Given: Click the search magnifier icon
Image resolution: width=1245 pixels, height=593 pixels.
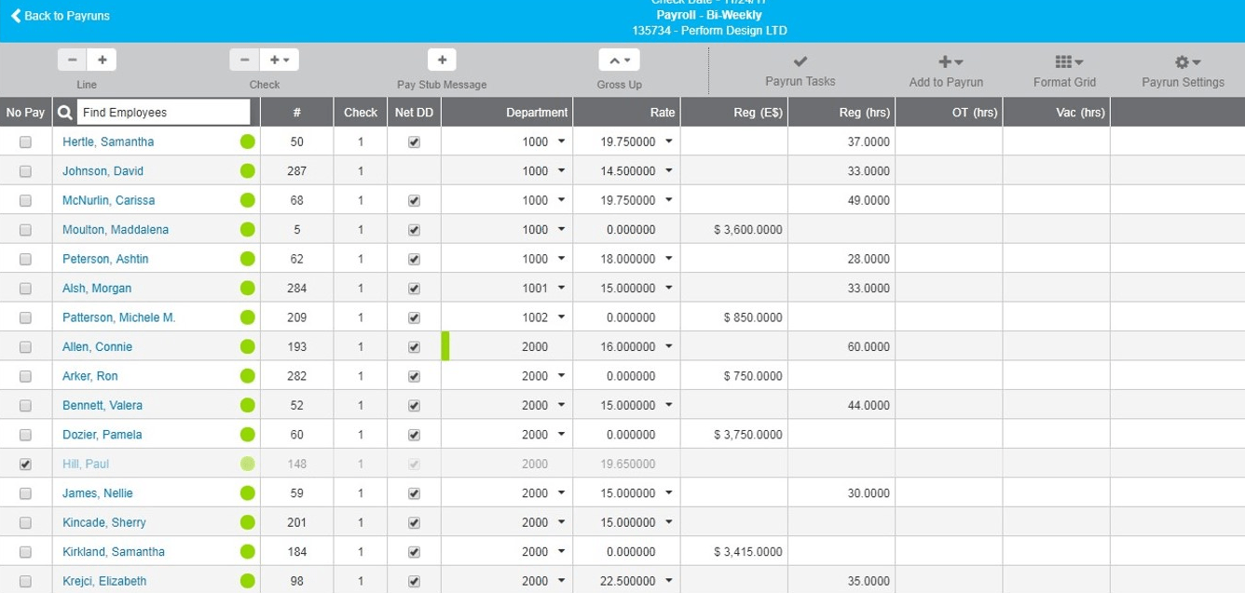Looking at the screenshot, I should [65, 113].
